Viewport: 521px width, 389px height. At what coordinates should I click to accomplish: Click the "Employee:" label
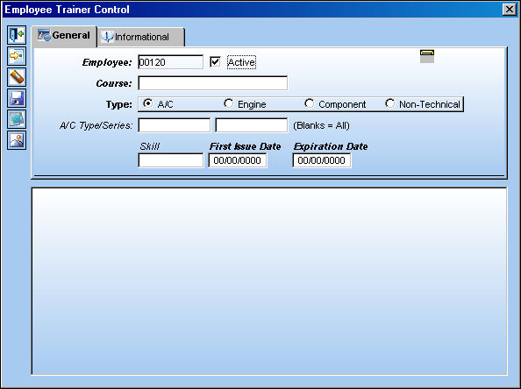click(x=107, y=62)
